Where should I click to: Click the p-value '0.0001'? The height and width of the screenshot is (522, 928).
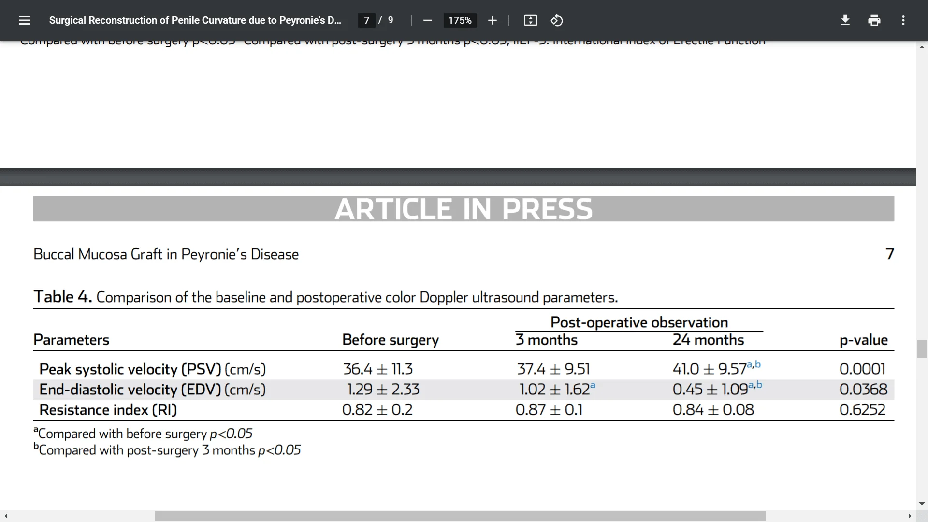tap(863, 369)
